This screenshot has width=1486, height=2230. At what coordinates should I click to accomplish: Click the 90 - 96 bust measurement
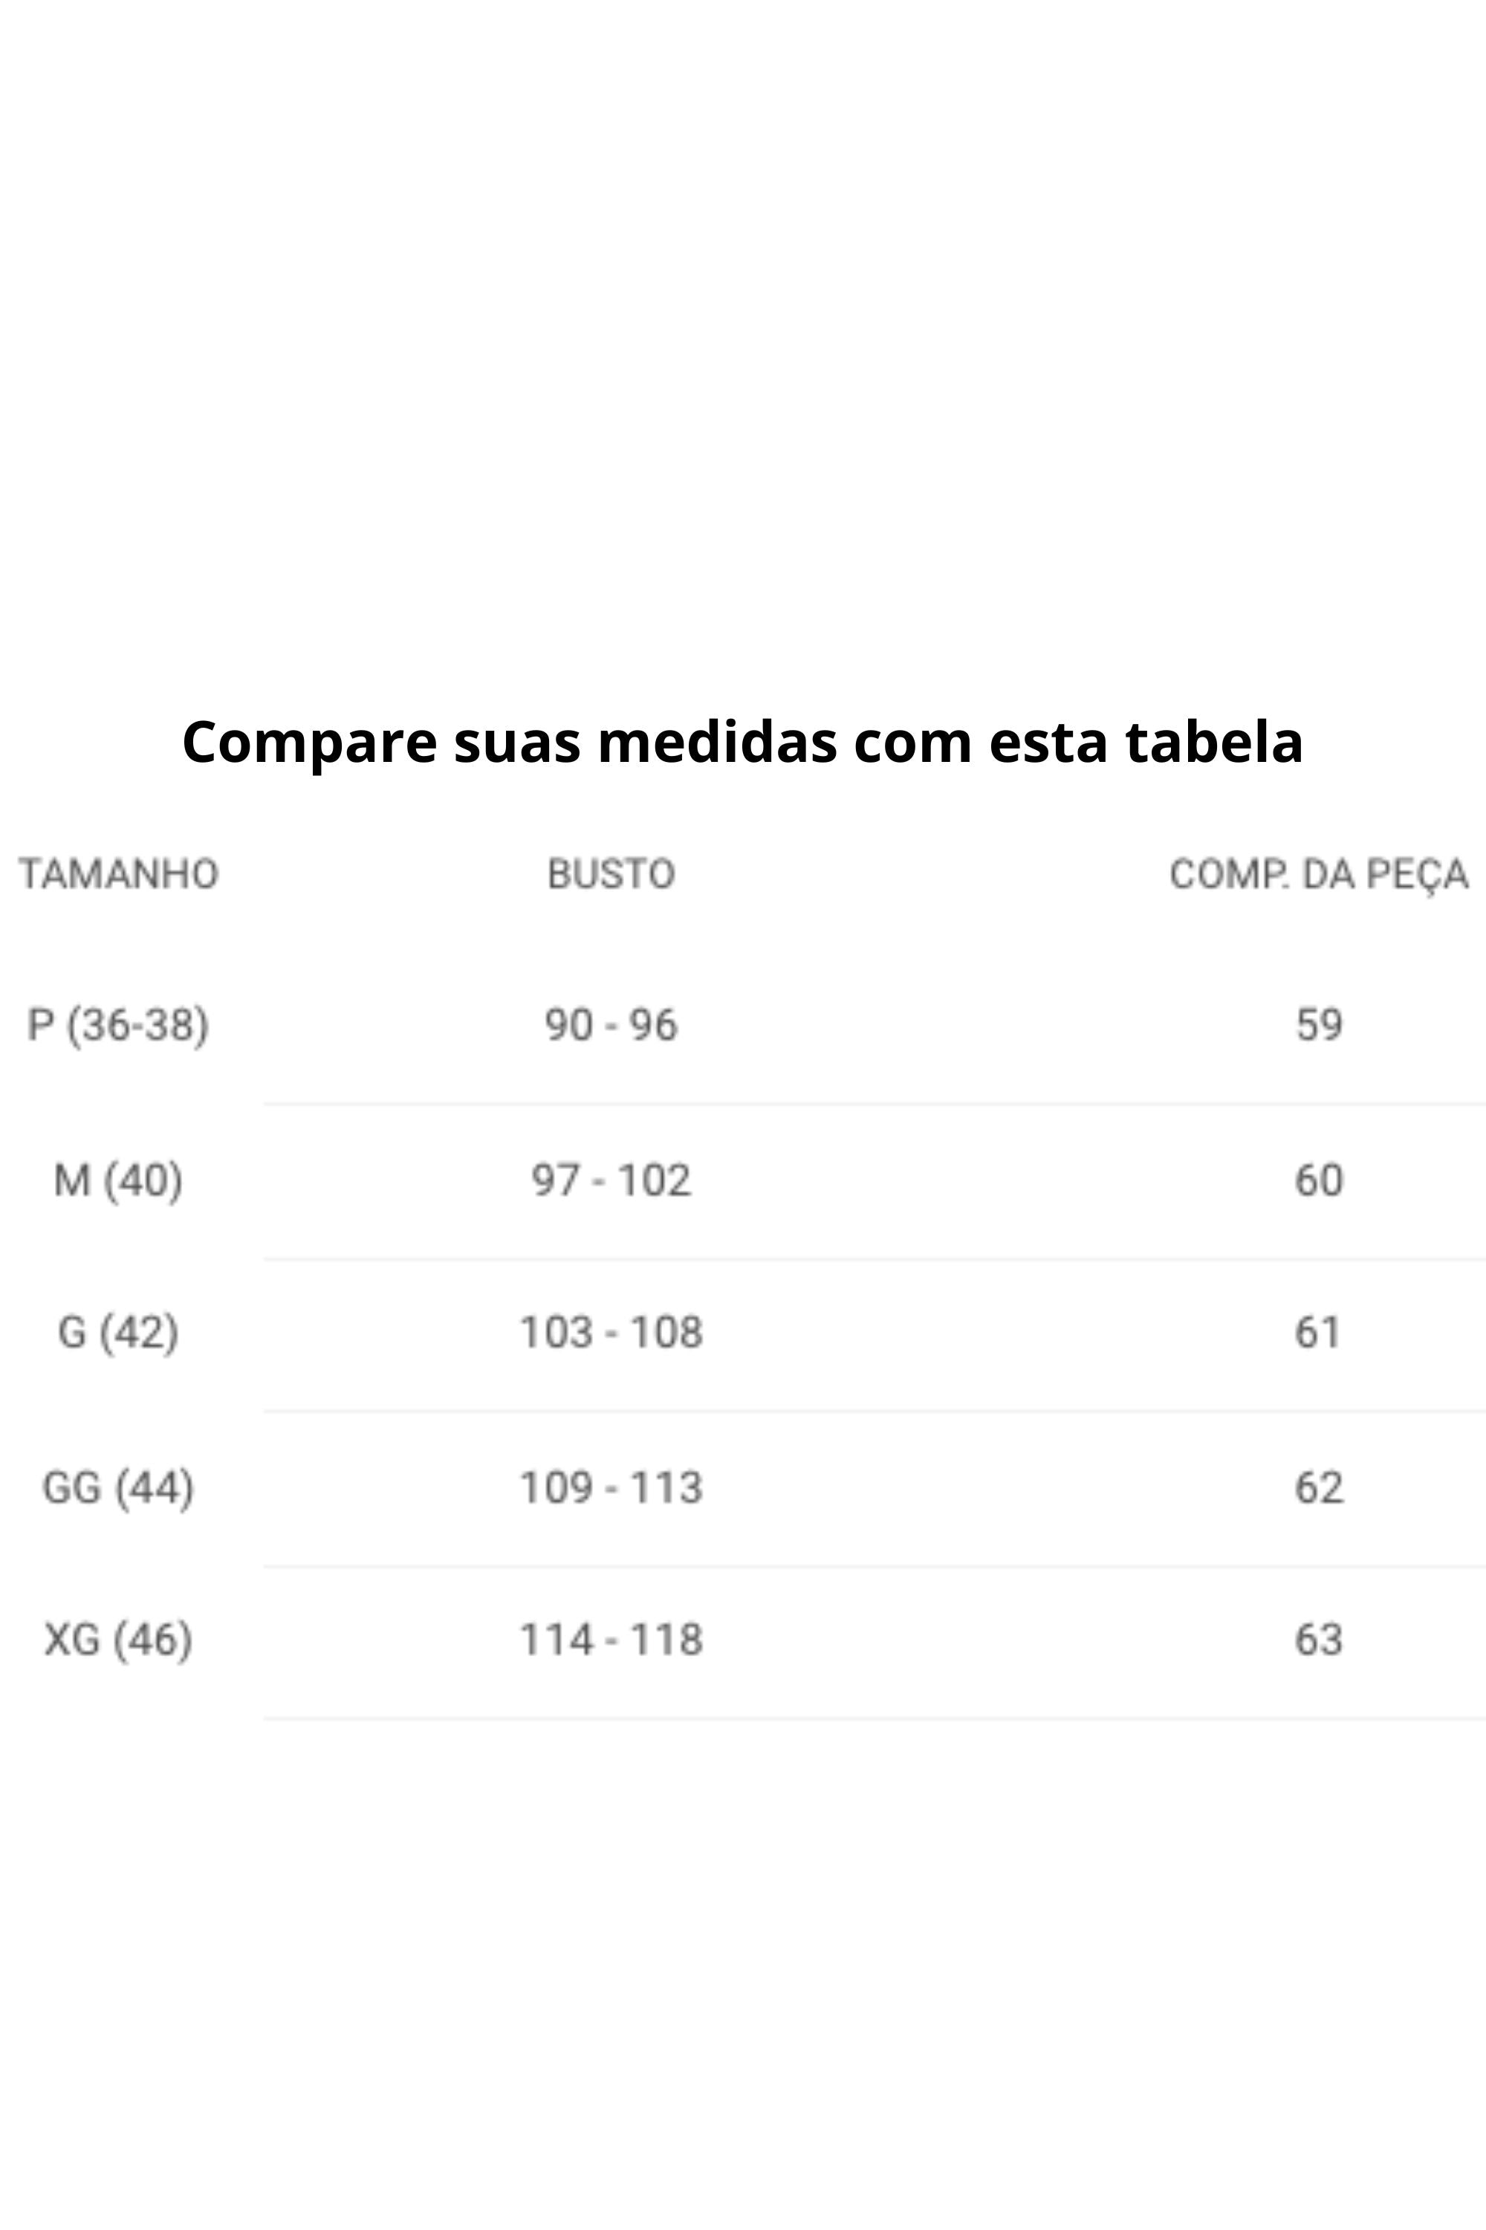(x=611, y=1025)
